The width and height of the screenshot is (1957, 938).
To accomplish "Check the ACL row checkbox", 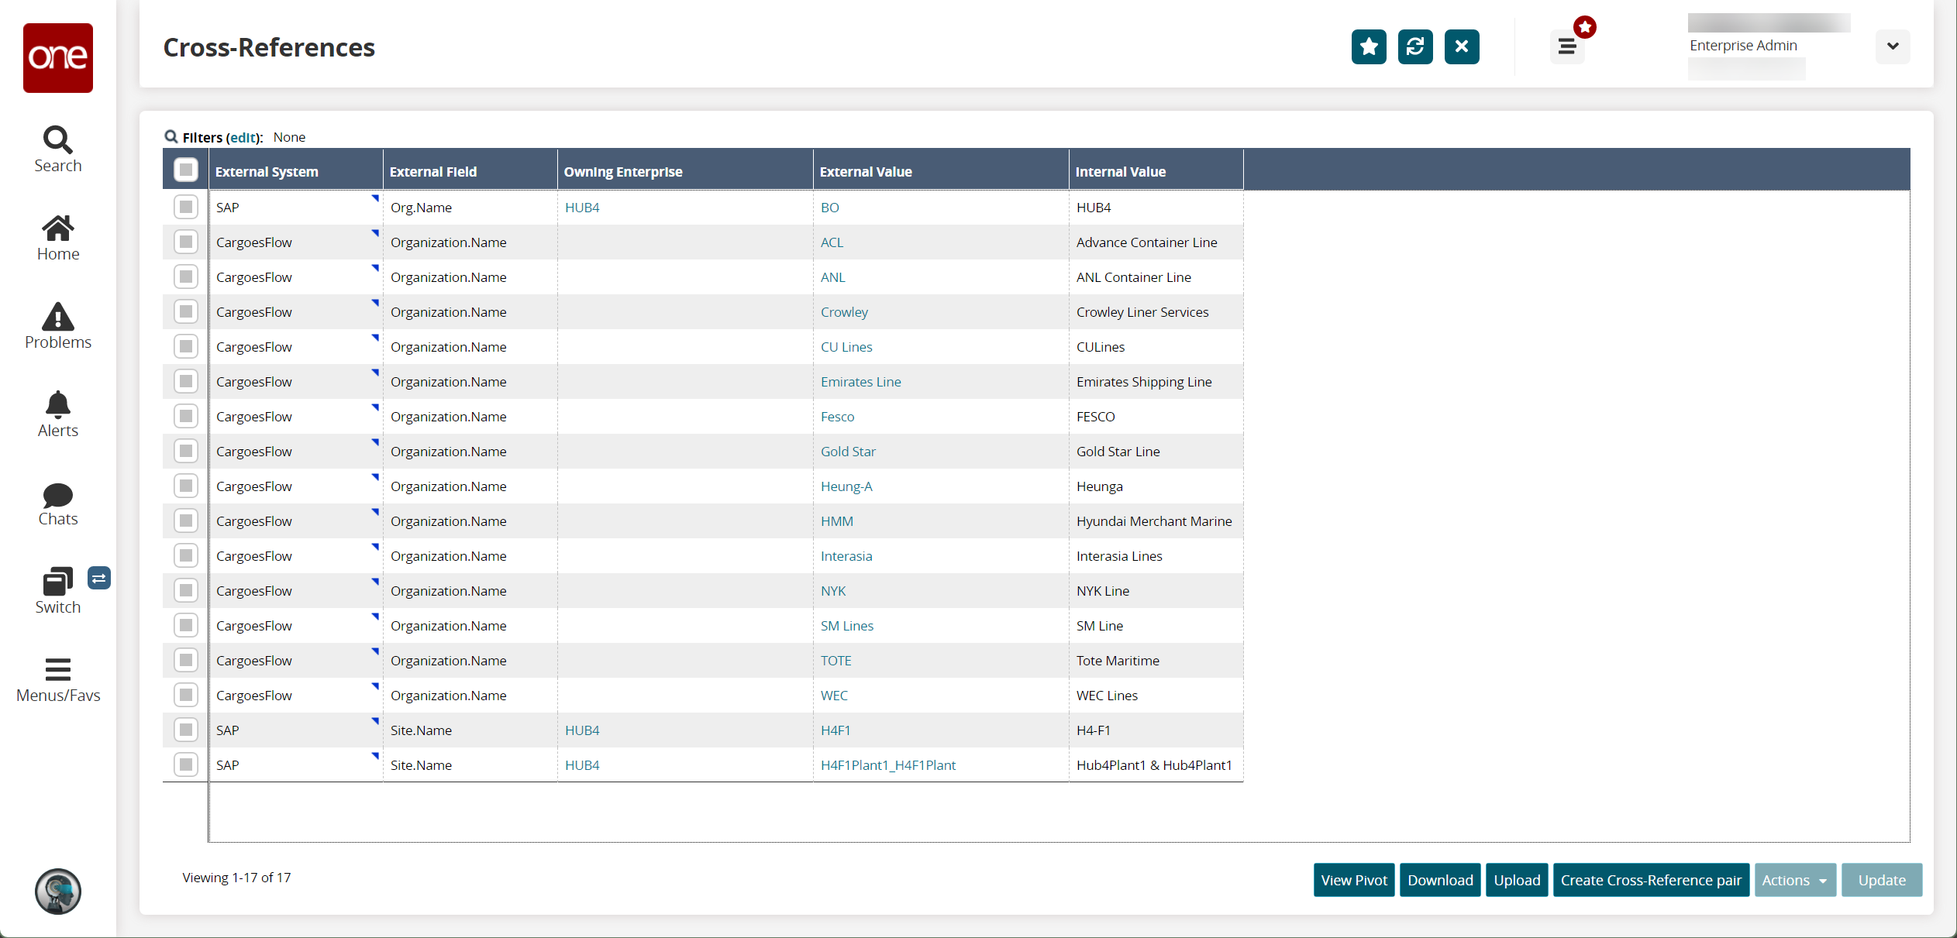I will pos(186,242).
